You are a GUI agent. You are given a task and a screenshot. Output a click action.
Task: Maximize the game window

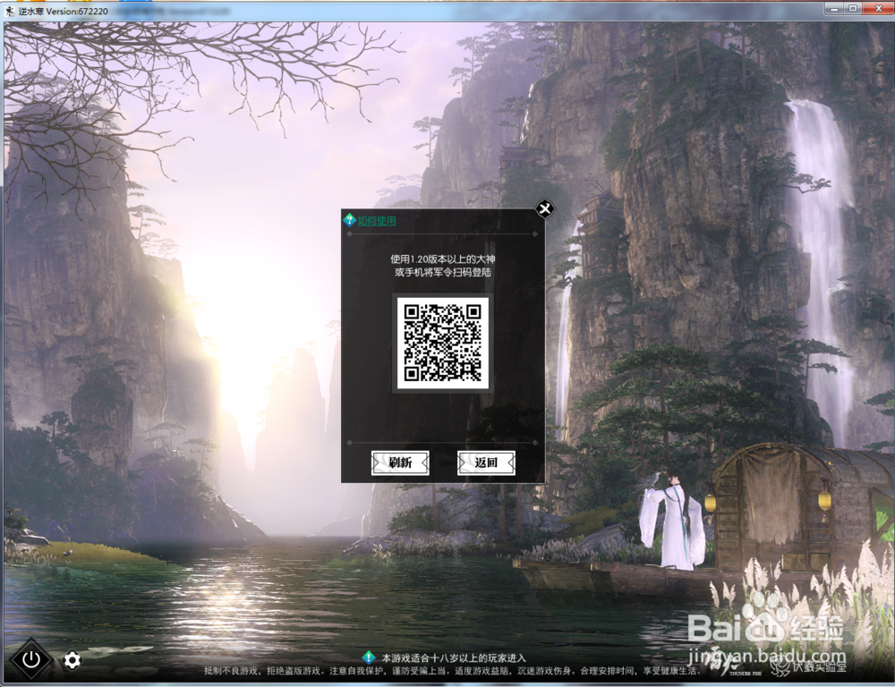[x=853, y=9]
